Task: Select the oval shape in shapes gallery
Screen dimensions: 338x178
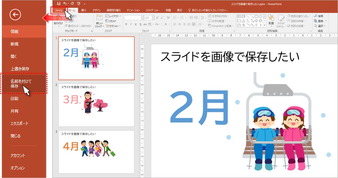Action: (260, 16)
